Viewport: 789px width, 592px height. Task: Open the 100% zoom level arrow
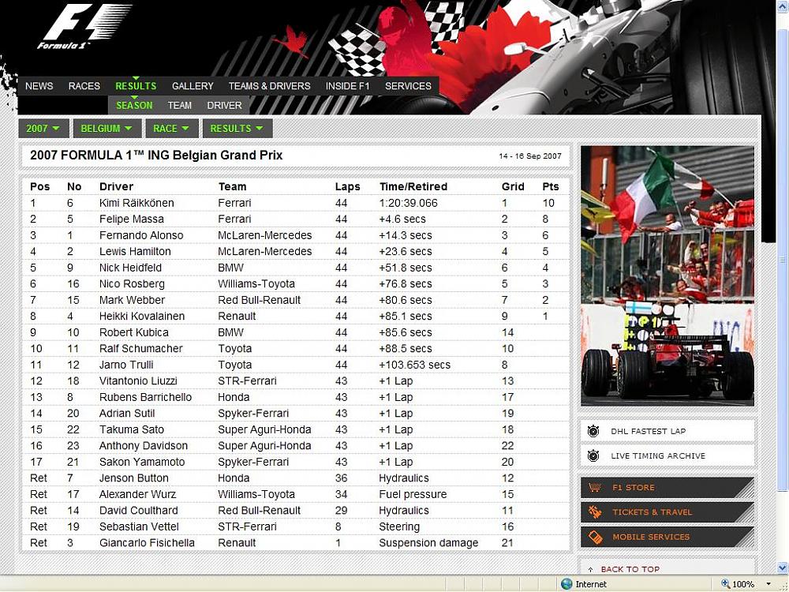768,584
